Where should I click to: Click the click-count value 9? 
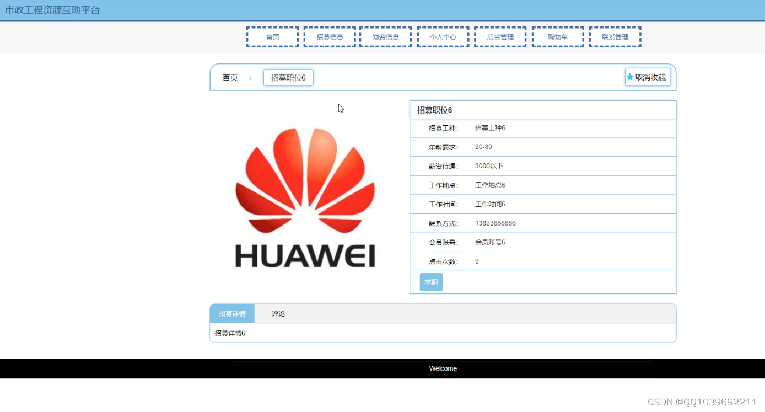coord(477,261)
